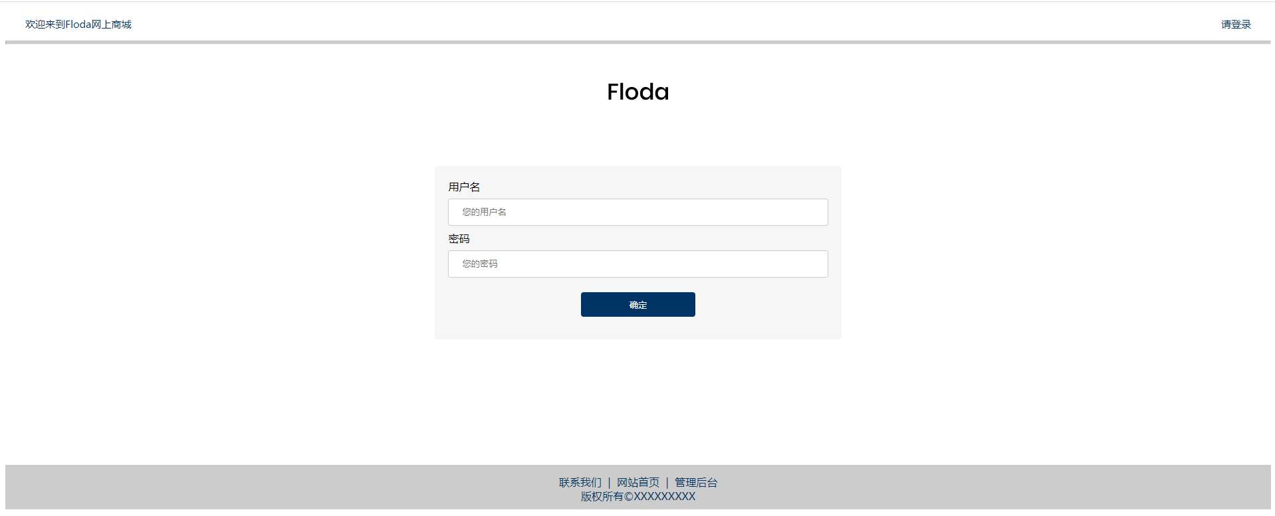Focus the 密码 input field
The image size is (1275, 516).
(x=637, y=264)
